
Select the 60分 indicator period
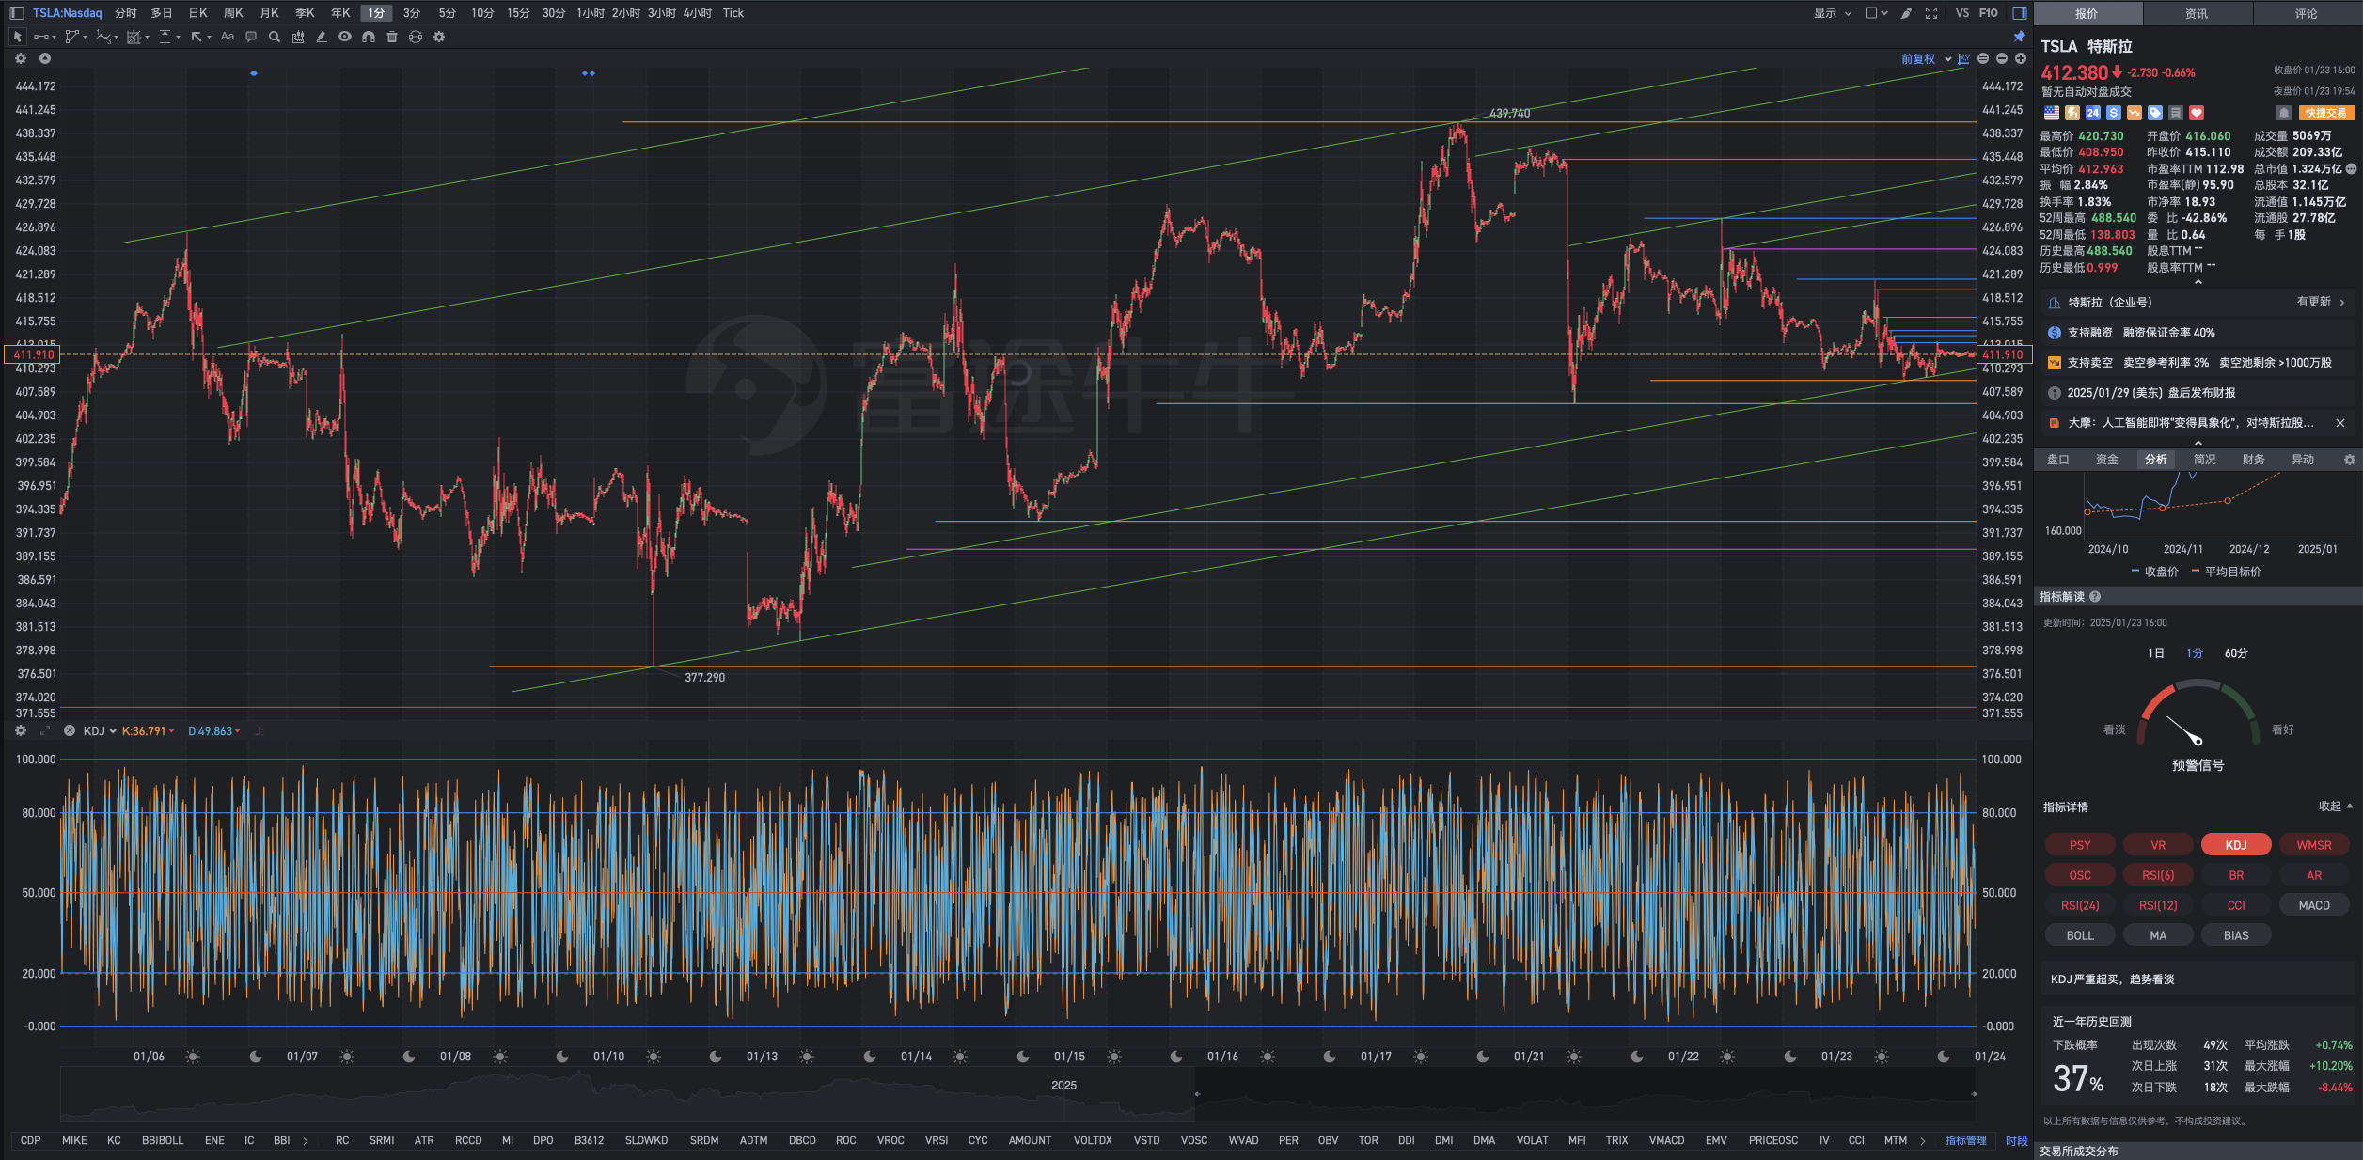point(2236,652)
